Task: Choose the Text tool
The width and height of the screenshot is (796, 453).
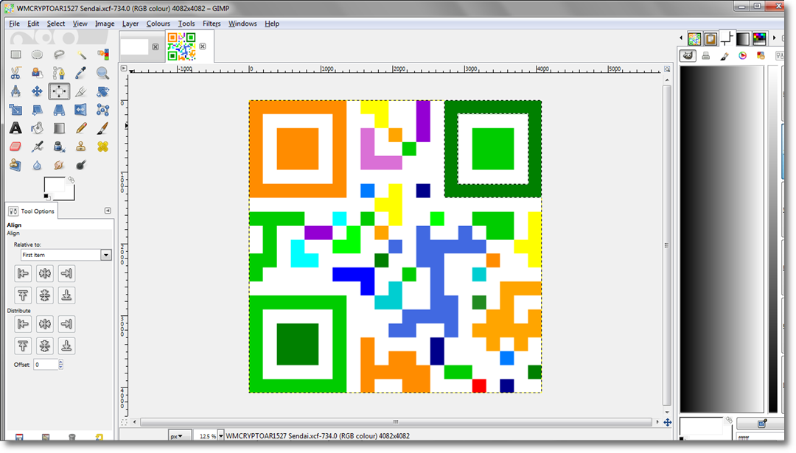Action: pyautogui.click(x=15, y=128)
